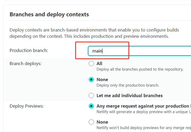The height and width of the screenshot is (132, 191).
Task: Enable "Any merge request" deploy previews radio
Action: pyautogui.click(x=91, y=106)
